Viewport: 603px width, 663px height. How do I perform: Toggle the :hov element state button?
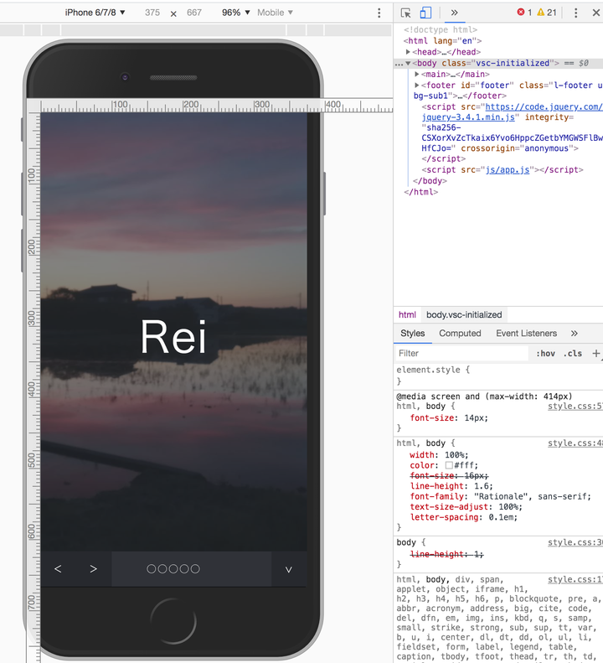tap(545, 353)
